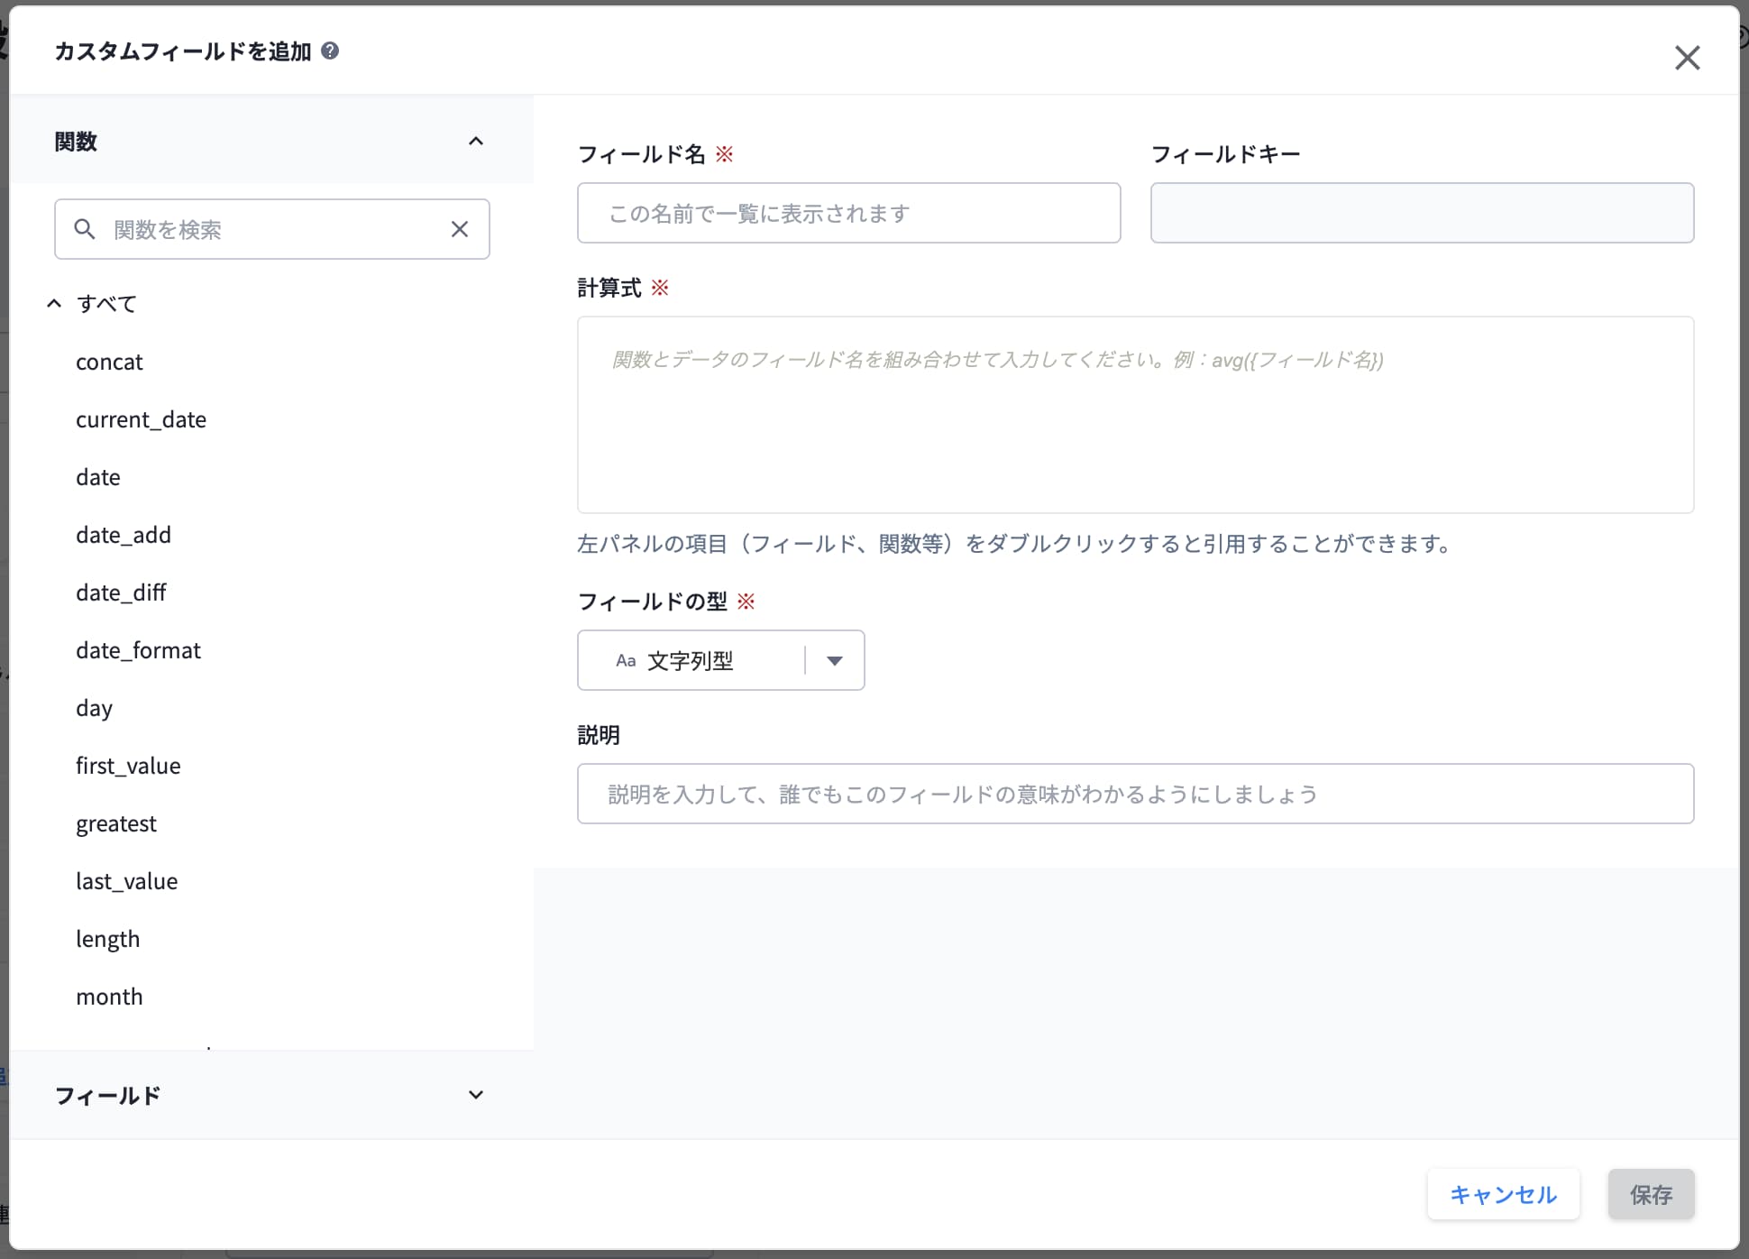Click the magnifier icon in function search
Screen dimensions: 1749x1259
85,229
